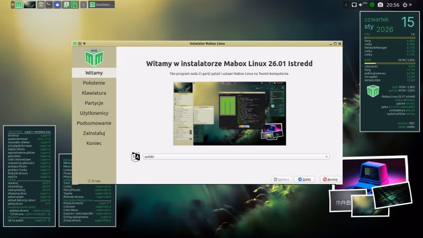Click the camera screenshot icon in tray
Viewport: 423px width, 238px height.
click(x=380, y=4)
